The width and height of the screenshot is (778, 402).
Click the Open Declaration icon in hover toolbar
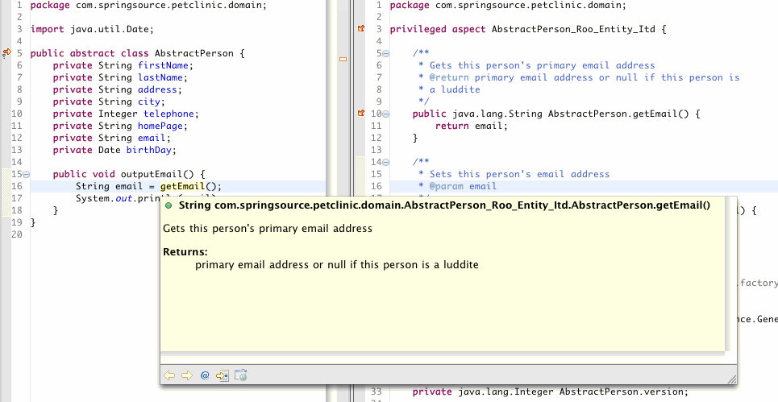point(223,375)
